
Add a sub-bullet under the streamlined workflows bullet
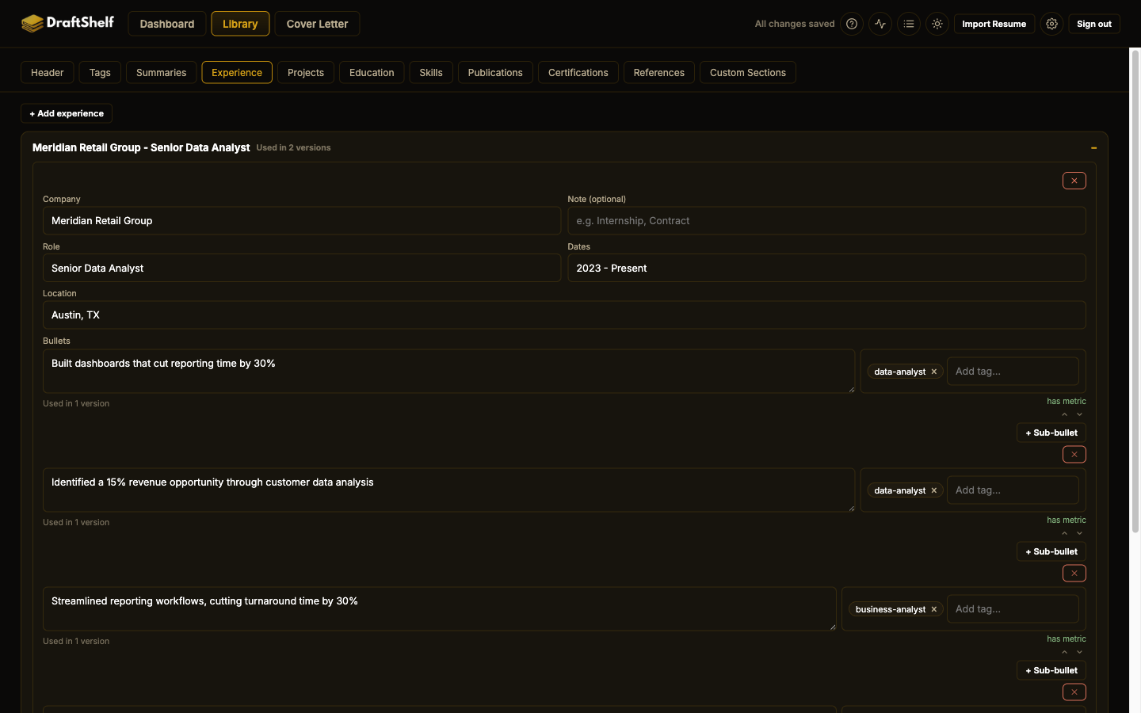point(1051,670)
